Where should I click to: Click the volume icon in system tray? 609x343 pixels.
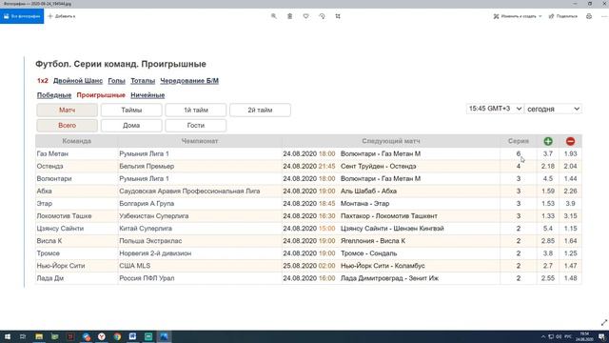[559, 336]
